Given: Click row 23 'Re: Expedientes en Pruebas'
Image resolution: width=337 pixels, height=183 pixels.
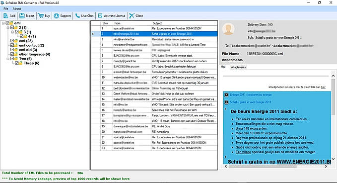Looking at the screenshot, I should [x=159, y=148].
